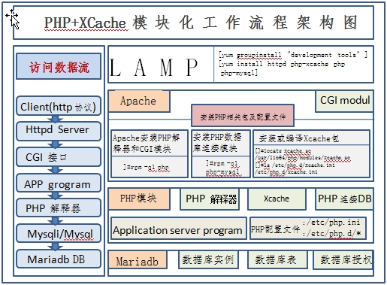Select the CGI modul box
387x285 pixels.
click(x=344, y=101)
